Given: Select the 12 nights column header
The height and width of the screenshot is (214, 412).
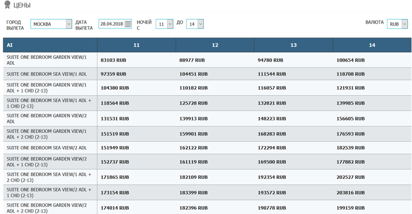Looking at the screenshot, I should click(215, 45).
